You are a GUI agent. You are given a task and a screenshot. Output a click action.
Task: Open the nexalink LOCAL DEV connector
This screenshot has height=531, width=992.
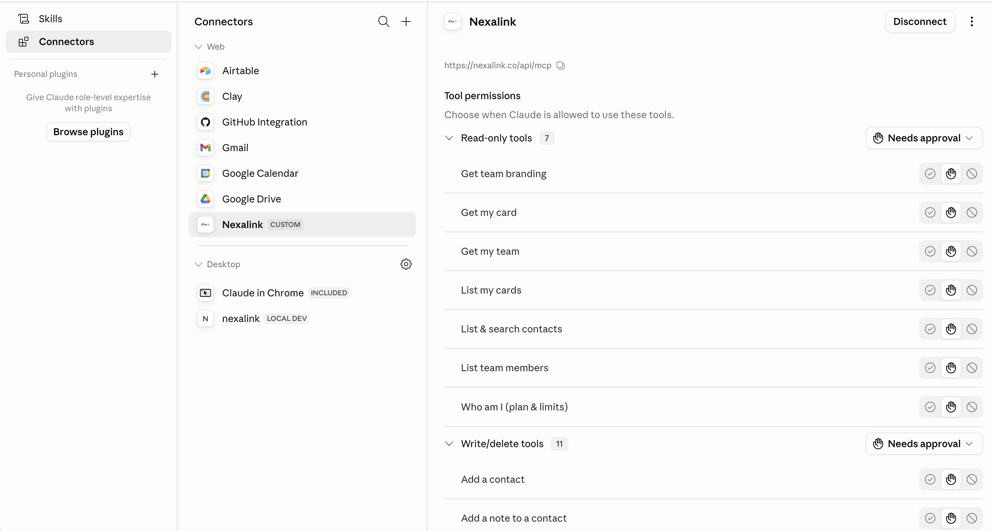pyautogui.click(x=302, y=319)
